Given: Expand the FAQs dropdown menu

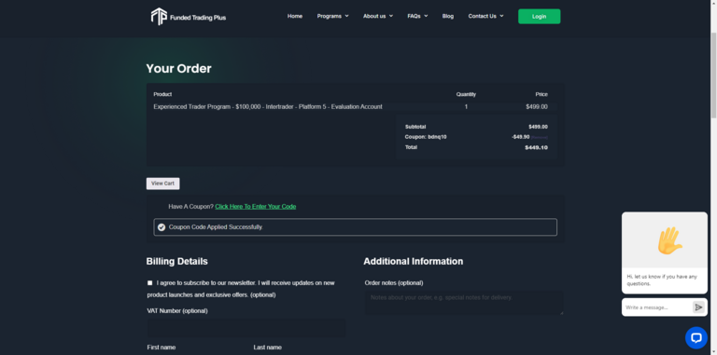Looking at the screenshot, I should tap(417, 16).
